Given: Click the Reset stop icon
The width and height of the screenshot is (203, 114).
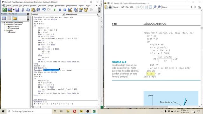Looking at the screenshot, I should 65,10.
